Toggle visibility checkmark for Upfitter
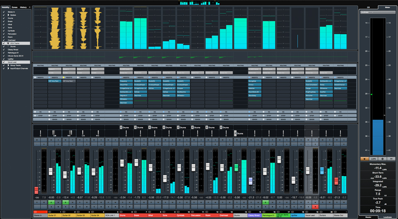398x219 pixels. 3,58
